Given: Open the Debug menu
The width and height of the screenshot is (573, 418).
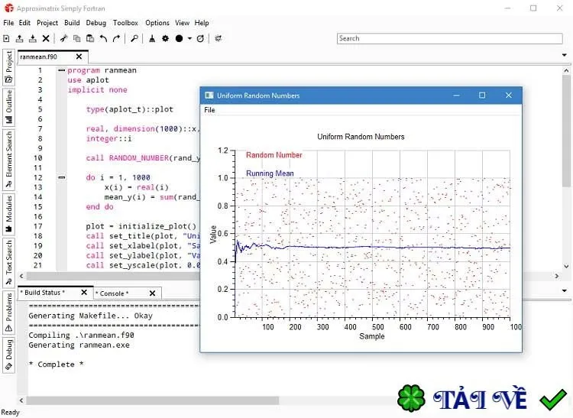Looking at the screenshot, I should pyautogui.click(x=95, y=23).
